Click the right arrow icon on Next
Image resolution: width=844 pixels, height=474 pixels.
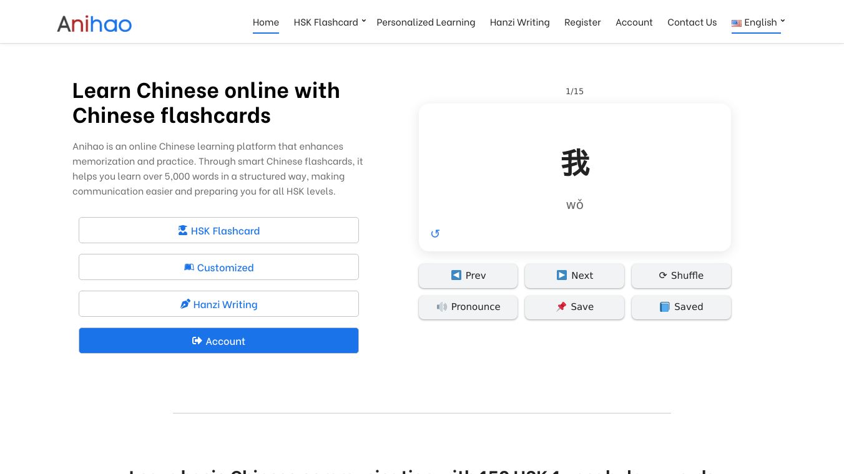(x=562, y=275)
